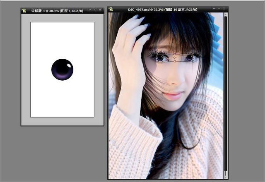This screenshot has height=182, width=265.
Task: Click the document icon of the DSC_4957.psd window
Action: [x=111, y=10]
